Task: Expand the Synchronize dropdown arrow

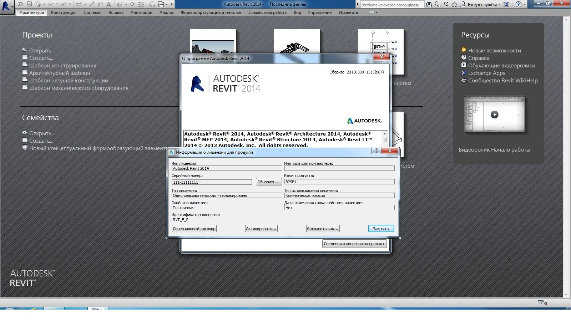Action: (44, 4)
